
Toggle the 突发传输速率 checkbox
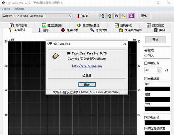coord(146,129)
